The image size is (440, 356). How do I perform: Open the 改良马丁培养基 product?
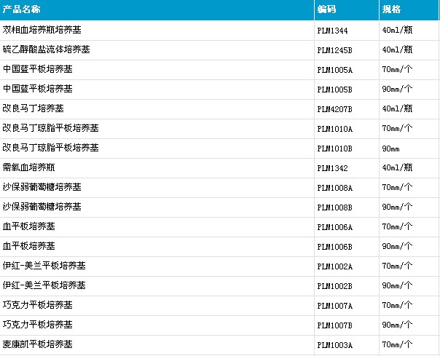[x=33, y=108]
